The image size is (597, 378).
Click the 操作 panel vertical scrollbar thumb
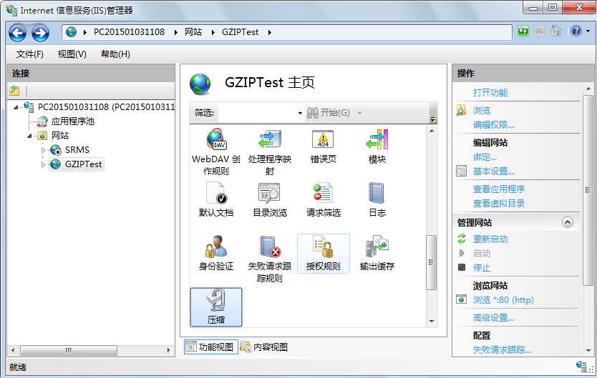pos(588,189)
